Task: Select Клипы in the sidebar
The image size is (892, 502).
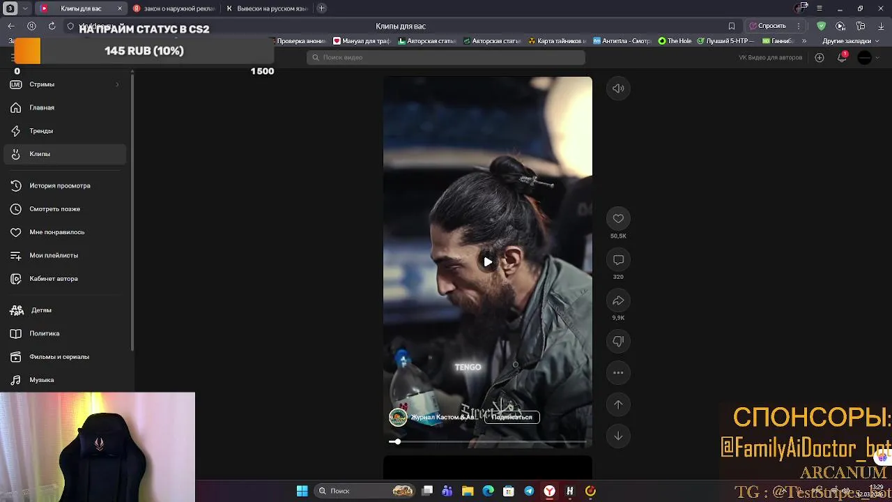Action: click(x=64, y=154)
